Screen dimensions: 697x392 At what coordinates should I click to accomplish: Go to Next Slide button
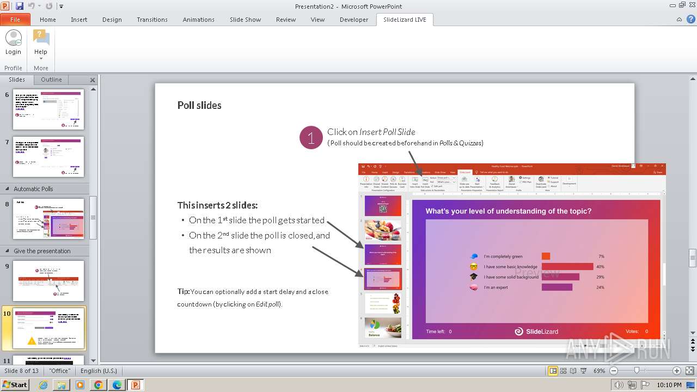point(693,348)
